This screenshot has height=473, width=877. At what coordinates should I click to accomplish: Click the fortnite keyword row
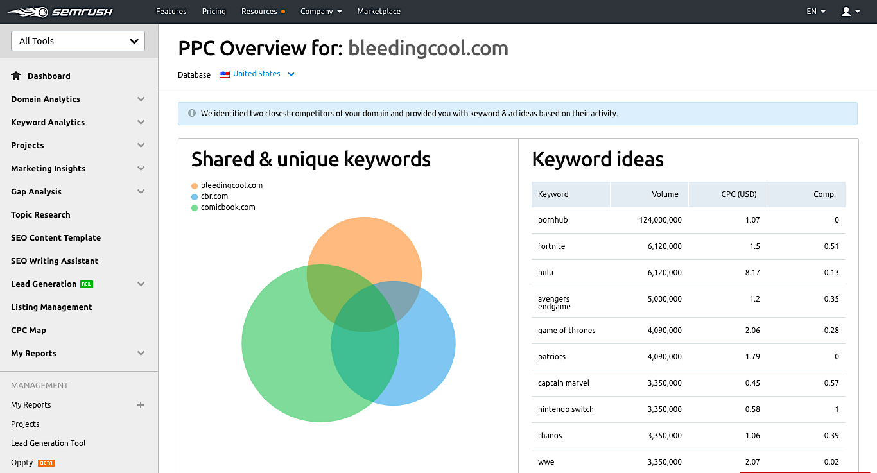coord(688,246)
